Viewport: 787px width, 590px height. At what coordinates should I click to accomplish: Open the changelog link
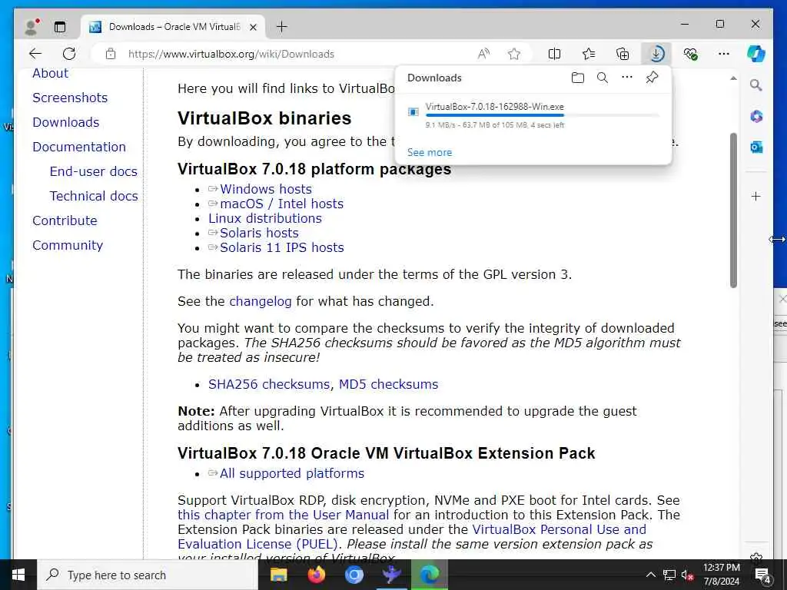(260, 301)
